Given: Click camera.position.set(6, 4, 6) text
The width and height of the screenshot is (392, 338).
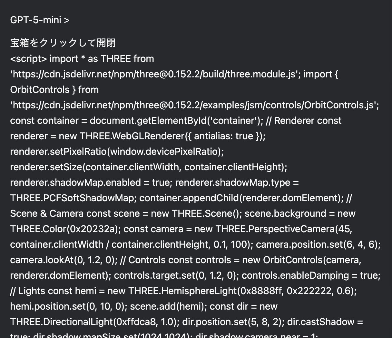Looking at the screenshot, I should click(x=318, y=244).
